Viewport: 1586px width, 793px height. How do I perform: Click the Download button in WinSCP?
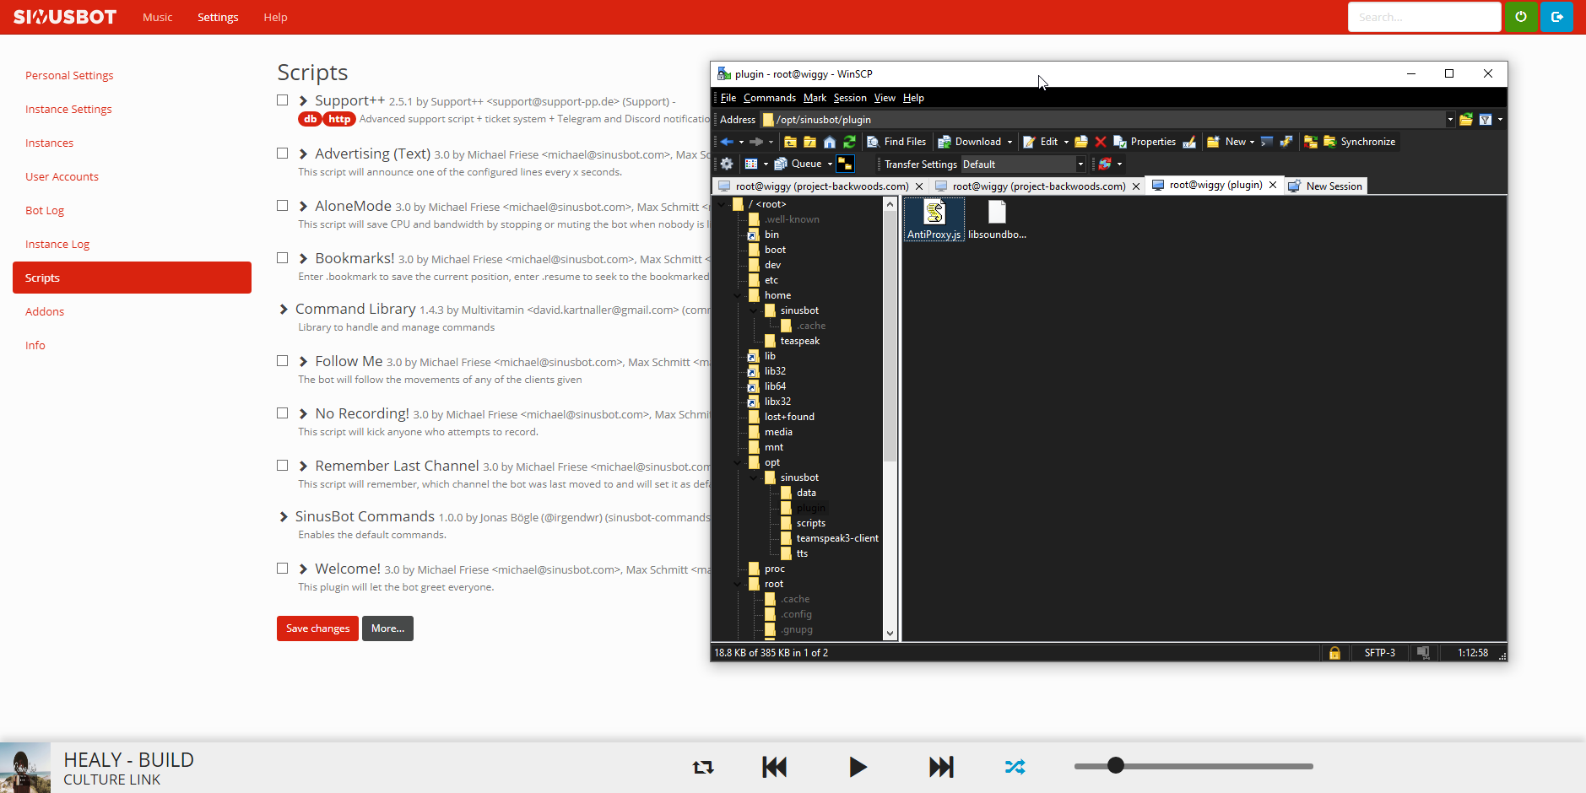coord(970,142)
